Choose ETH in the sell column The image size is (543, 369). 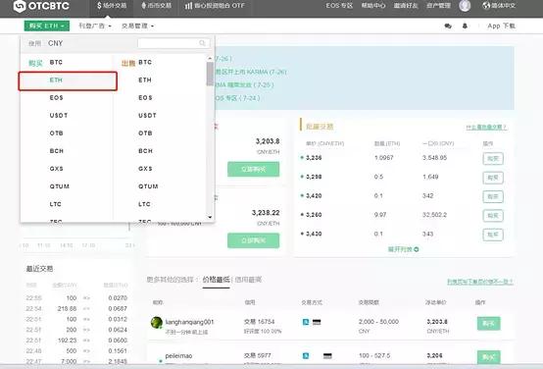[145, 80]
